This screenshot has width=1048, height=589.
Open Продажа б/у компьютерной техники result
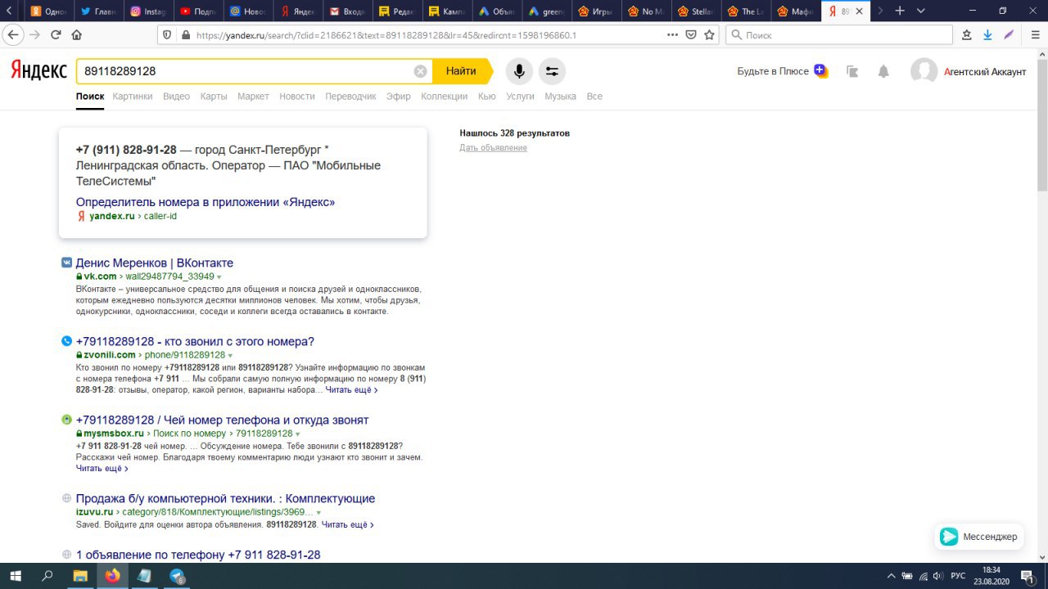[225, 498]
